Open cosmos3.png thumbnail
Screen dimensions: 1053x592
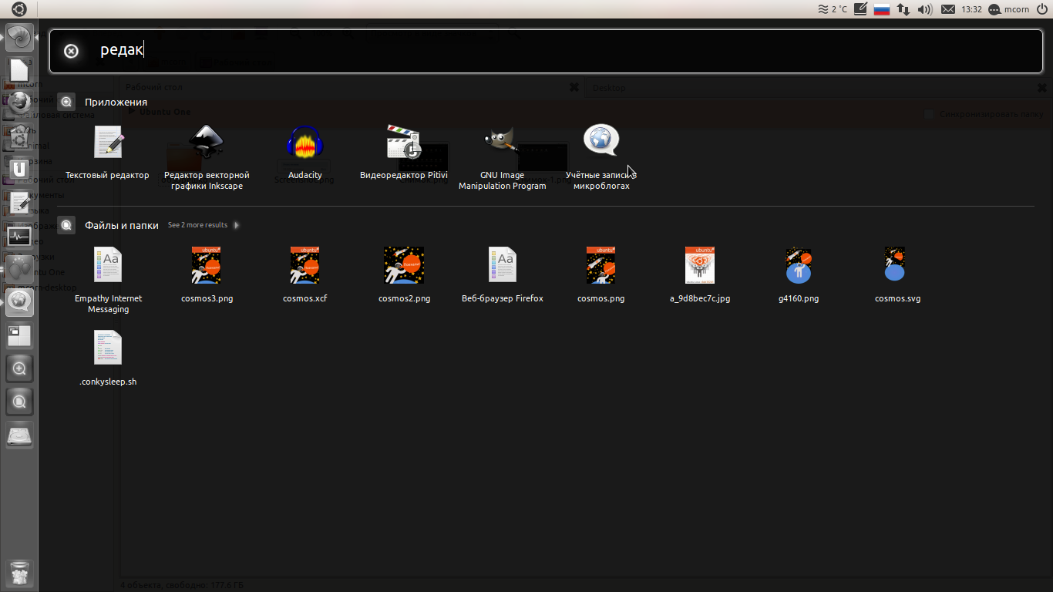click(x=207, y=275)
